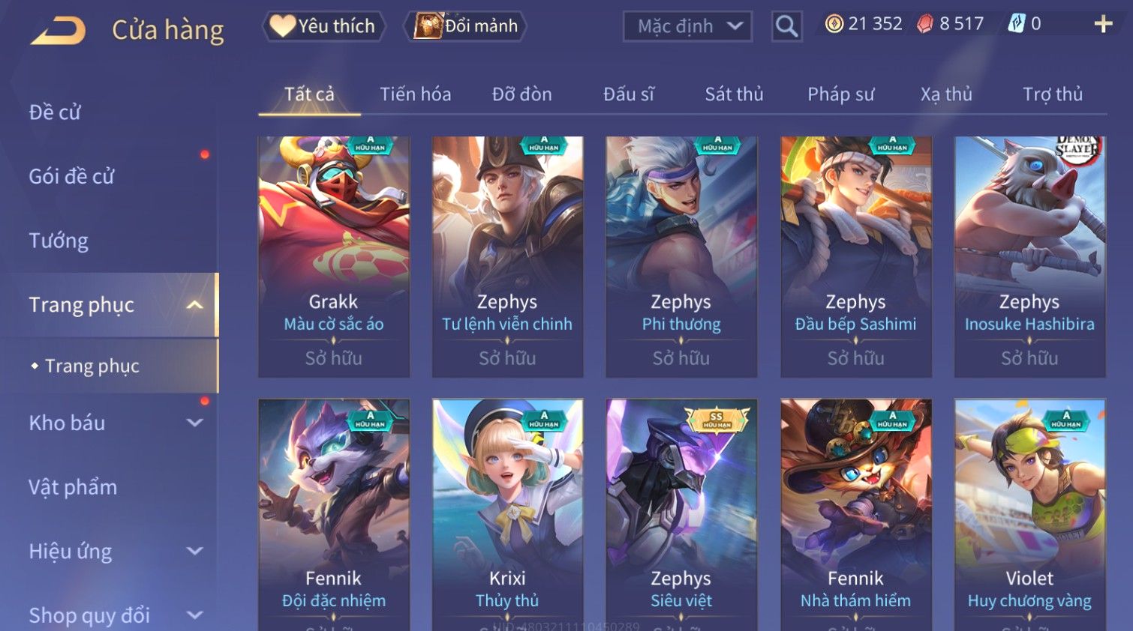Tap the blue voucher currency icon
This screenshot has width=1133, height=631.
coord(1016,24)
